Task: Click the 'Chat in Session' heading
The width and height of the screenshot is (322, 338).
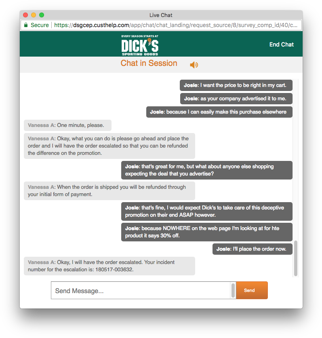Action: (x=149, y=63)
